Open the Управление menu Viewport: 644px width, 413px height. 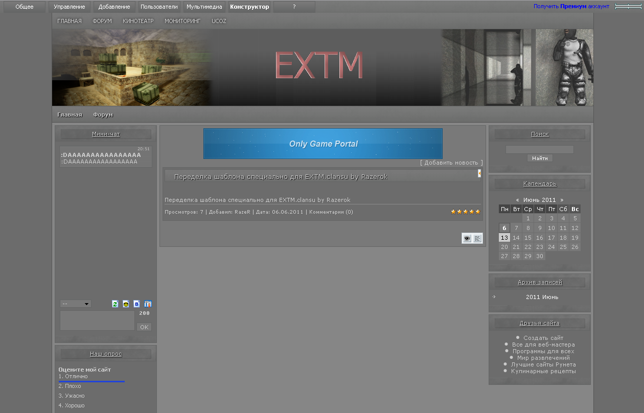[70, 7]
